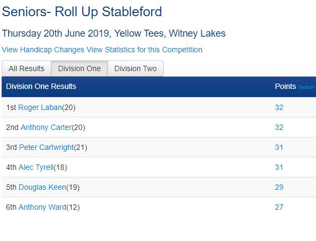This screenshot has width=316, height=241.
Task: Open the View Handicap Changes link
Action: [x=43, y=50]
